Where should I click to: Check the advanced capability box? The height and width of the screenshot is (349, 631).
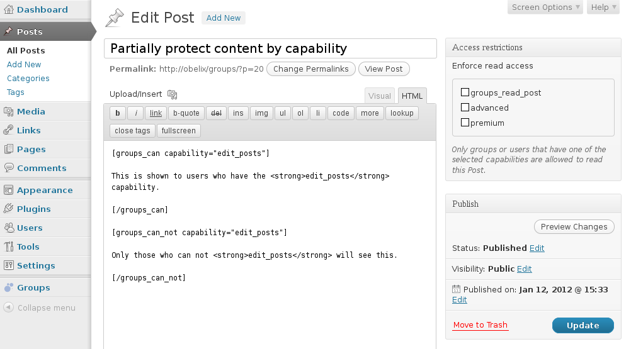coord(465,108)
